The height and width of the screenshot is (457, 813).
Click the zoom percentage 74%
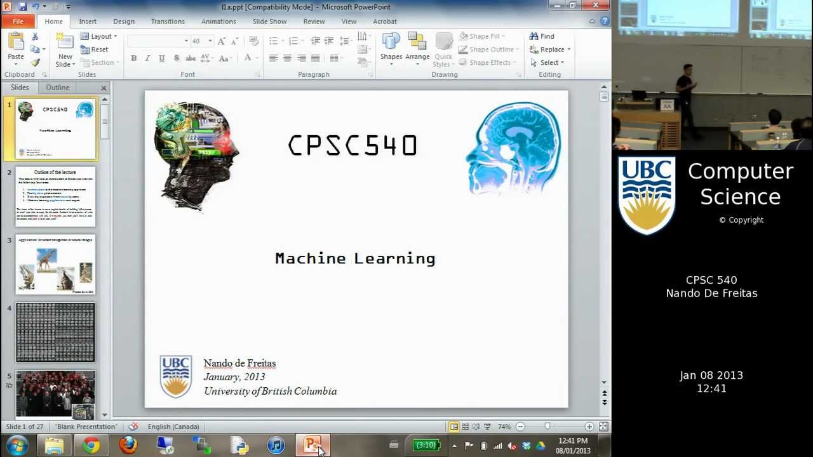504,427
